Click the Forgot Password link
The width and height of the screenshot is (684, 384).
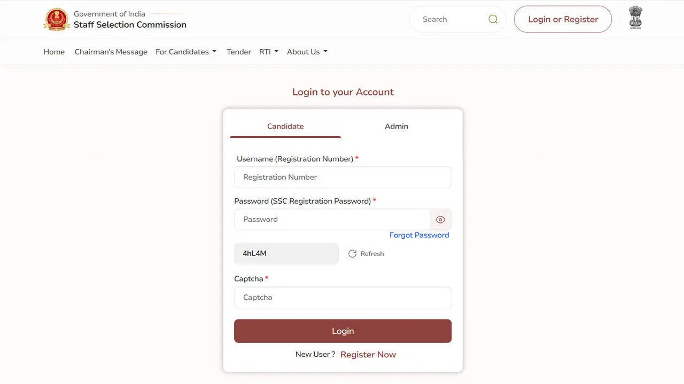point(419,235)
